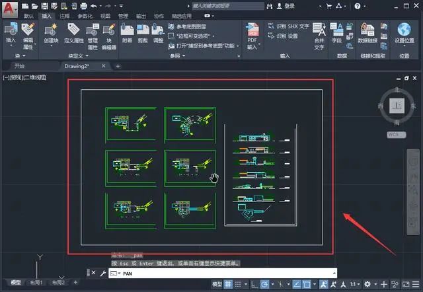The width and height of the screenshot is (423, 292).
Task: Click the New drawing icon in quick access toolbar
Action: tap(25, 6)
